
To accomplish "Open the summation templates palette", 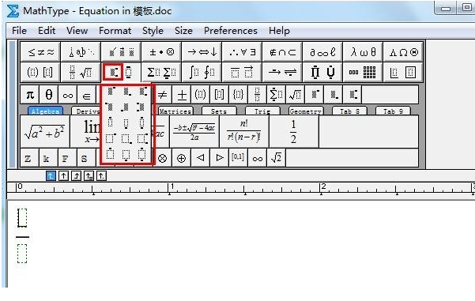I will (x=161, y=72).
